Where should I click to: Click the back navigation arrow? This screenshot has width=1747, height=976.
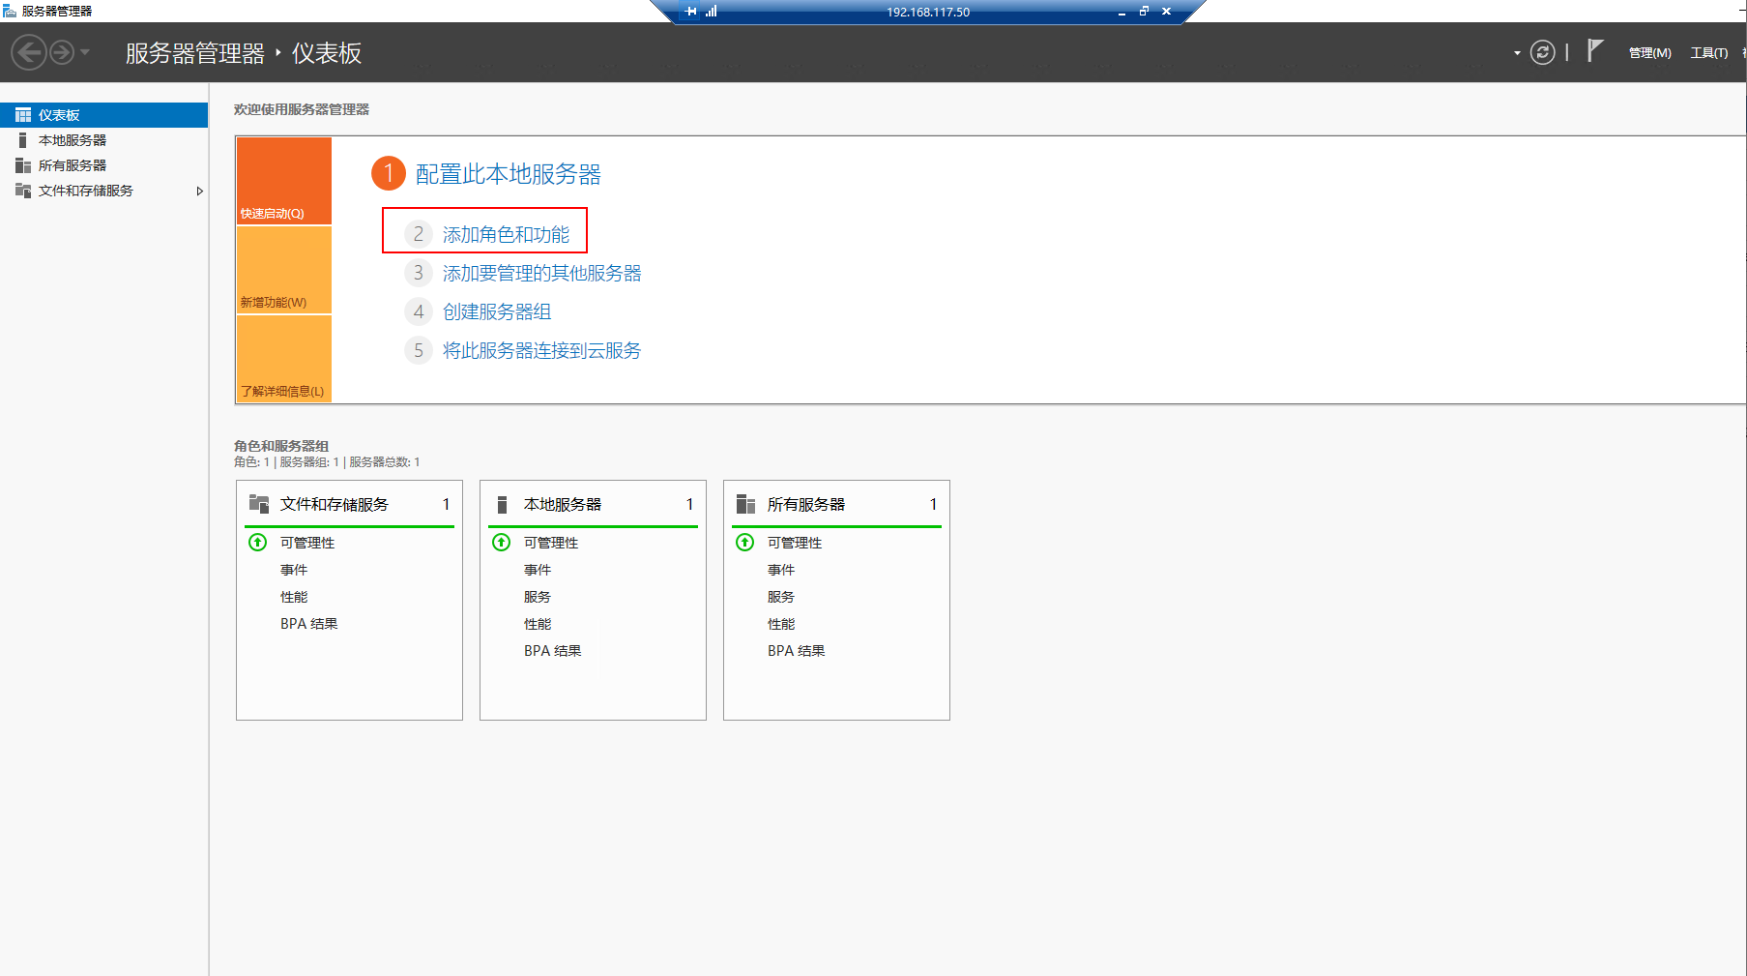(x=29, y=52)
